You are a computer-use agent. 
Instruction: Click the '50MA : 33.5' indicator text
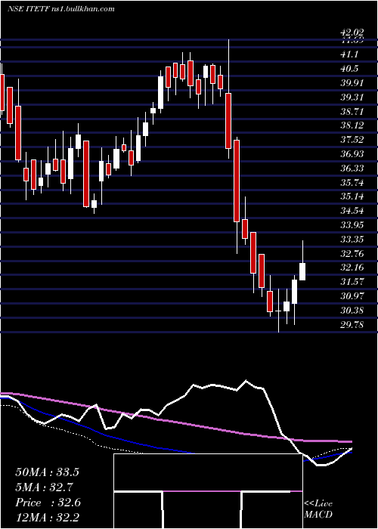pyautogui.click(x=47, y=472)
